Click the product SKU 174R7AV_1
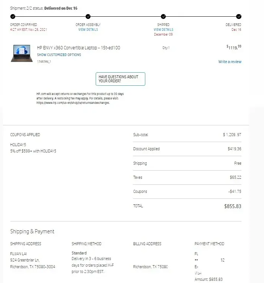Screen dimensions: 264x283 pos(44,62)
